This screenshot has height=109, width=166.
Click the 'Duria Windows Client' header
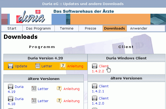click(x=126, y=58)
